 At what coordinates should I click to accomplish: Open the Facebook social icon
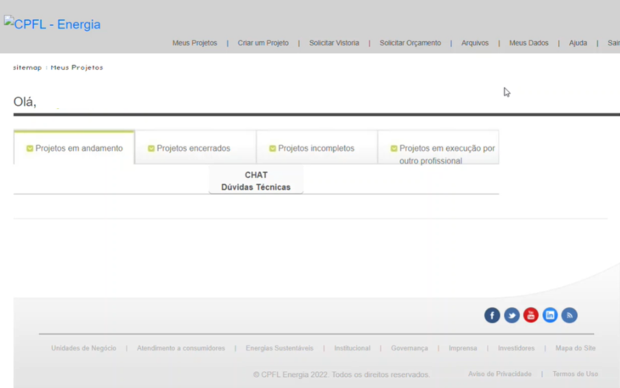click(x=492, y=315)
